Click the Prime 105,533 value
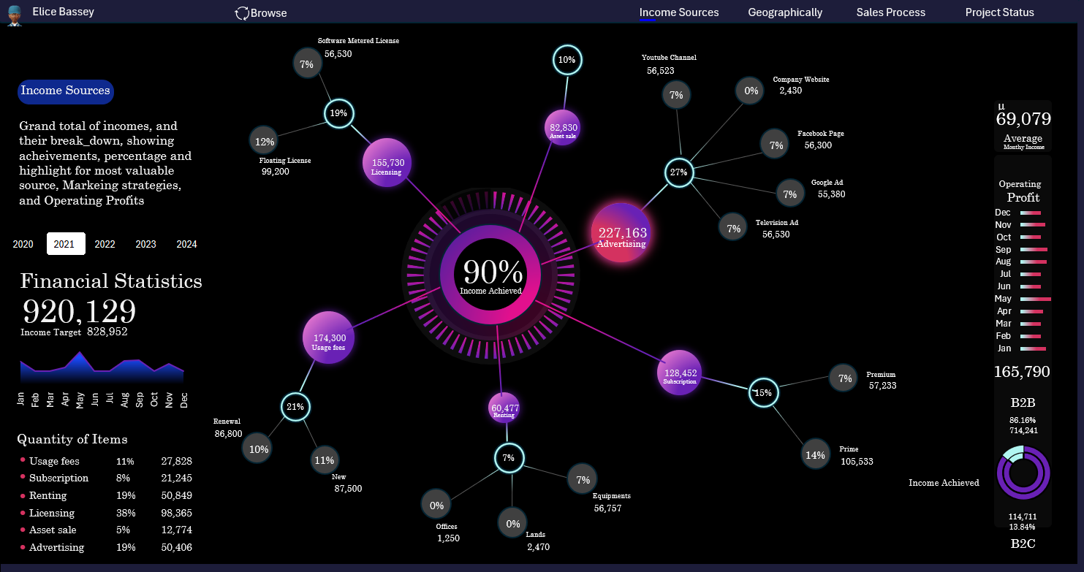 pyautogui.click(x=857, y=462)
